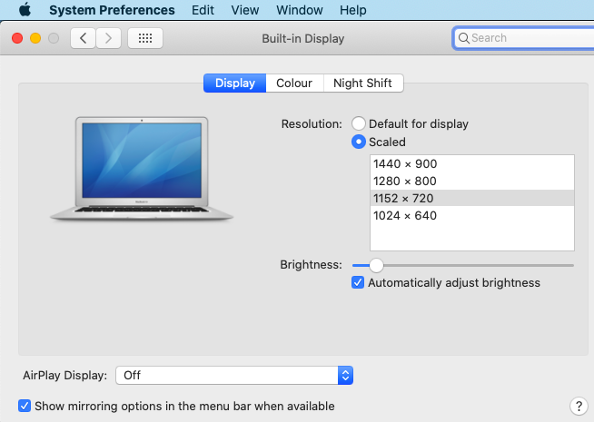This screenshot has height=422, width=594.
Task: Go back with the left chevron button
Action: tap(83, 38)
